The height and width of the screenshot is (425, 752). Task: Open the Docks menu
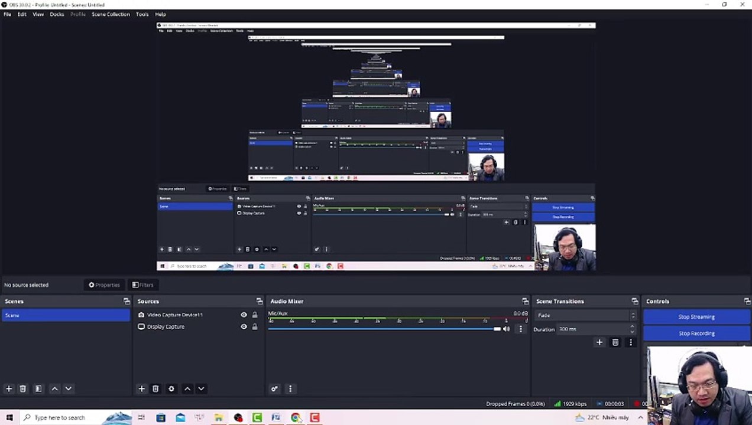pyautogui.click(x=57, y=14)
